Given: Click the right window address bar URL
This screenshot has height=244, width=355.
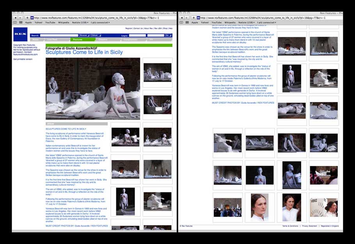Looking at the screenshot, I should click(x=263, y=18).
